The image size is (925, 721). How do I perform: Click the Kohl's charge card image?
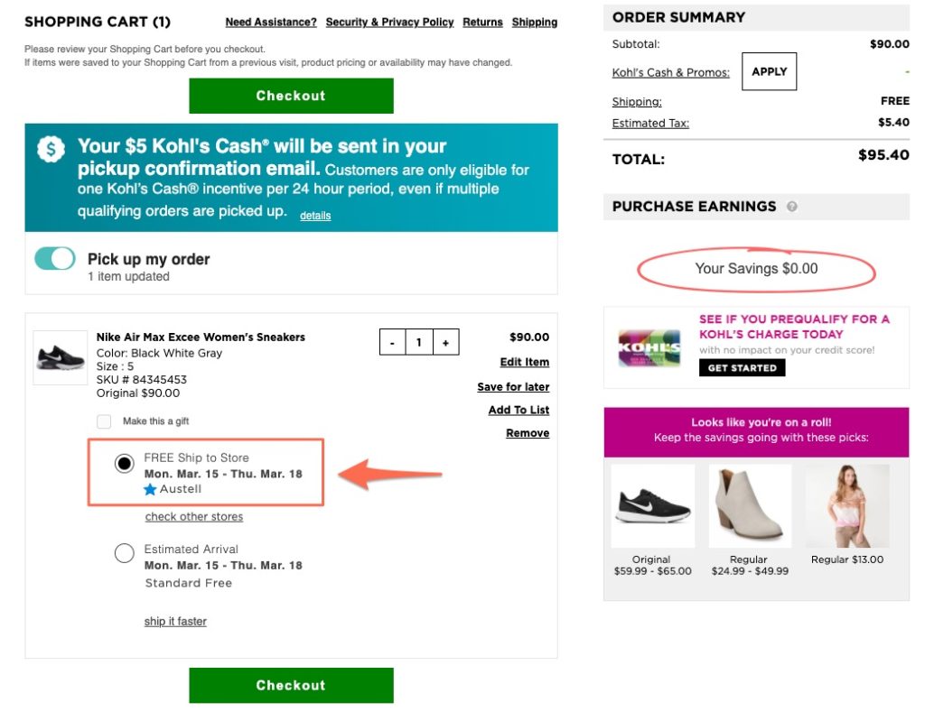(652, 348)
